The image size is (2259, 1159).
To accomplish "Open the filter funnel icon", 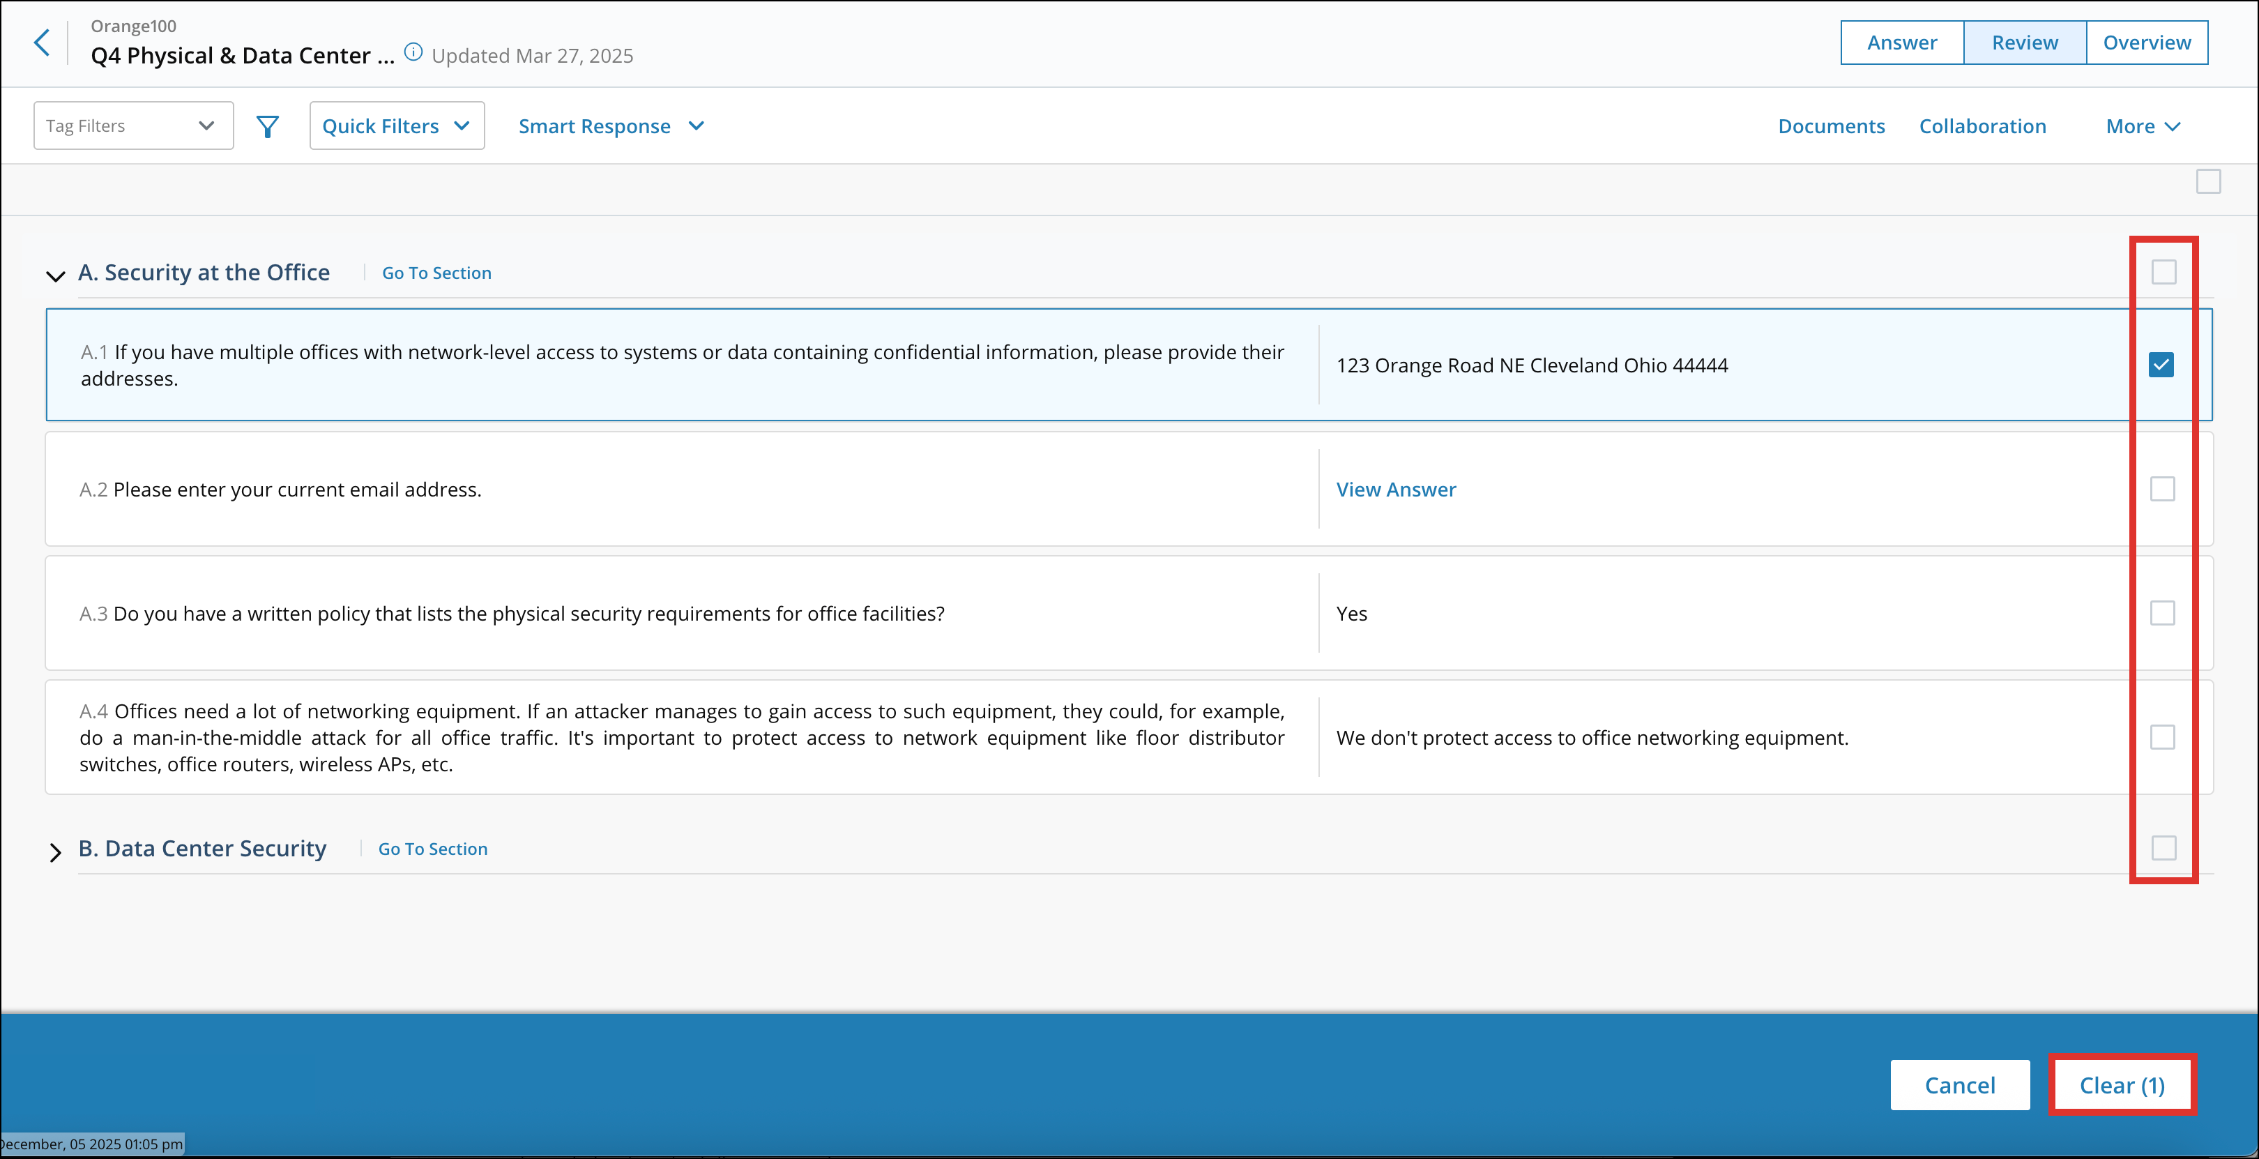I will point(268,126).
